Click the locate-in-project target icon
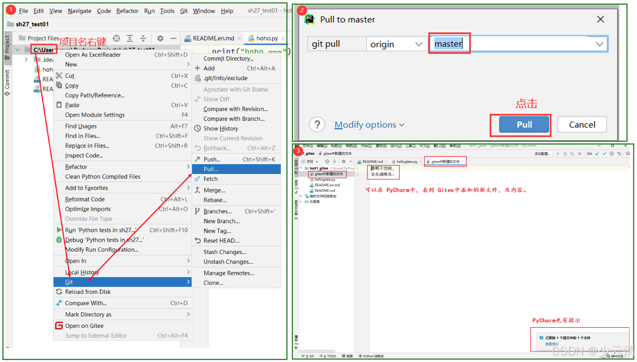The height and width of the screenshot is (362, 637). (116, 38)
